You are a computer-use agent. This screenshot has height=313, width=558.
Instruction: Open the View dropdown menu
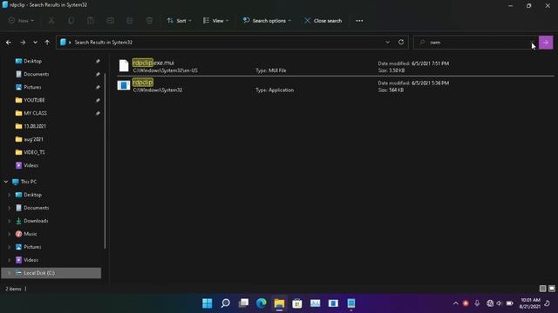[x=215, y=21]
